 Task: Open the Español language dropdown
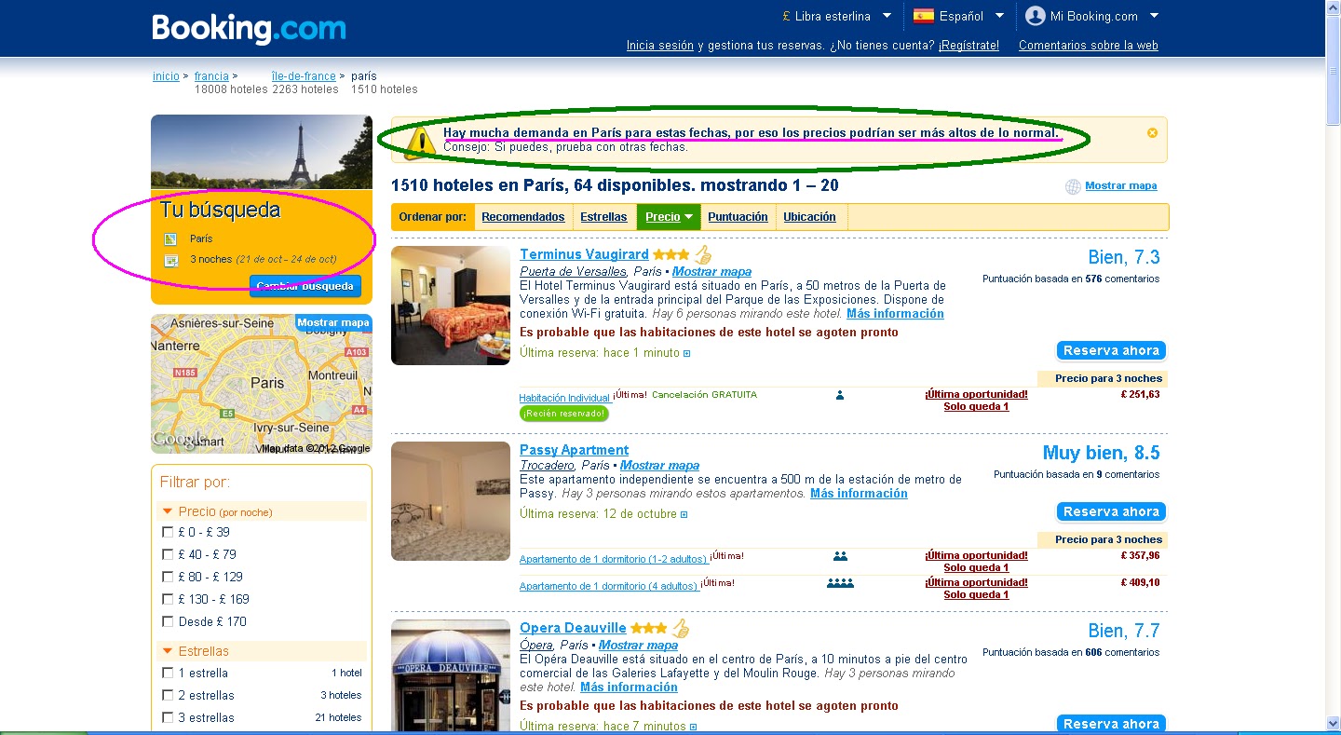tap(958, 16)
